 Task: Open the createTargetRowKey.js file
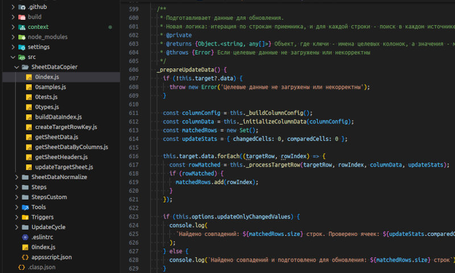pos(66,127)
